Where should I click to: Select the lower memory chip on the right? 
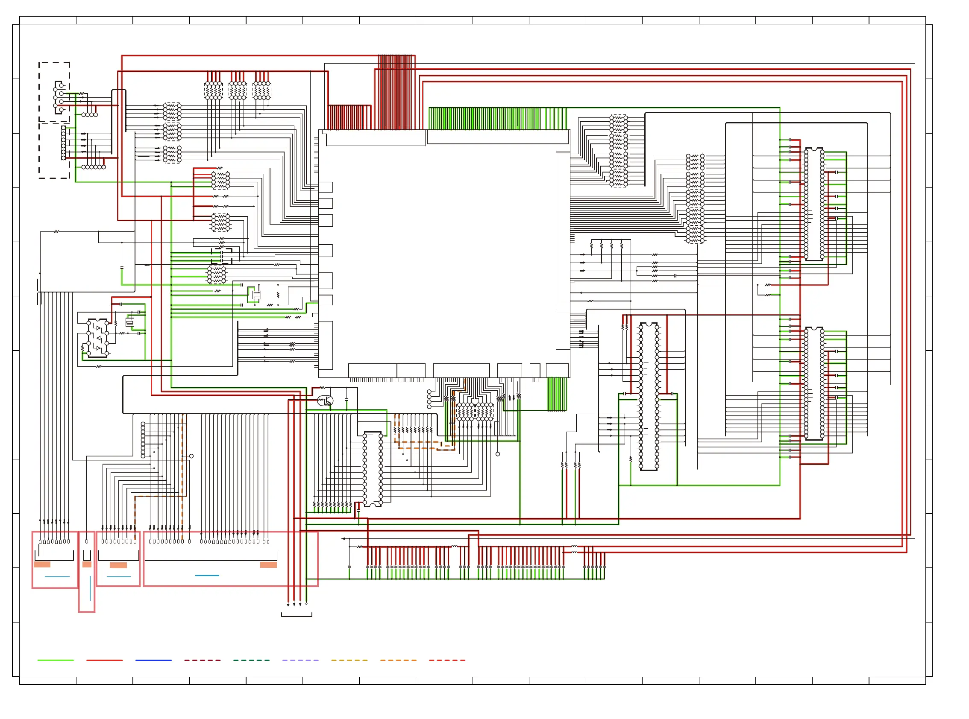click(813, 383)
